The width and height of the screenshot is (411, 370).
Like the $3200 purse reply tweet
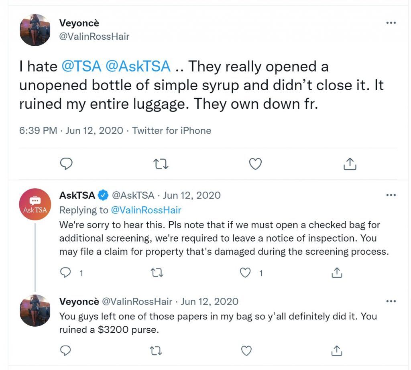click(246, 351)
